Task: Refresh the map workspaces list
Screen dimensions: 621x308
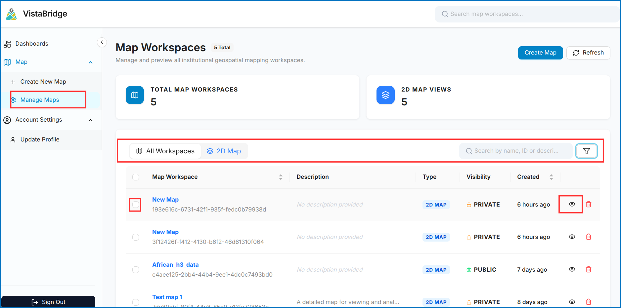Action: [588, 53]
